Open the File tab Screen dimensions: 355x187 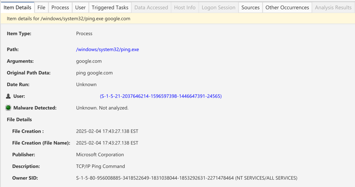[x=41, y=7]
